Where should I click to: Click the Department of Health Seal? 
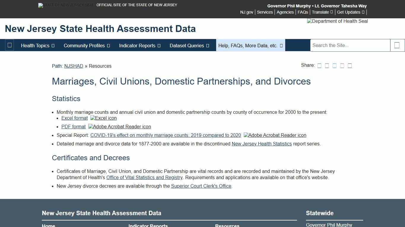click(x=337, y=21)
